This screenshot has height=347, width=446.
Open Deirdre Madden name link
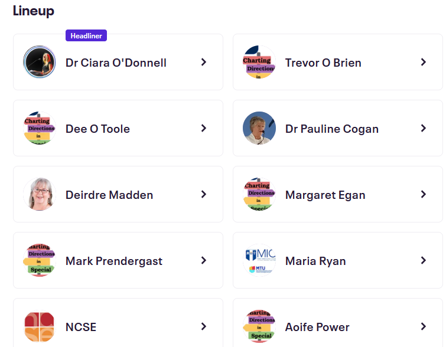click(x=109, y=195)
